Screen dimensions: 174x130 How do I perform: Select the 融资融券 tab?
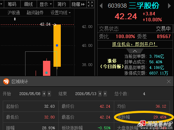click(35, 13)
